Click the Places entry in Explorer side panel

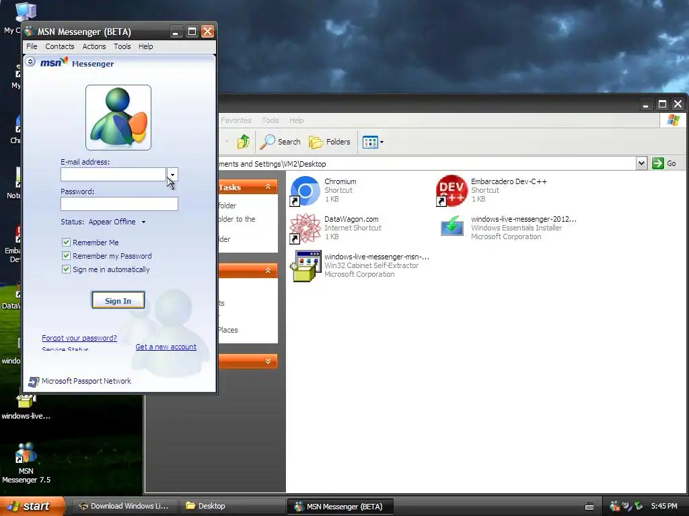coord(228,330)
